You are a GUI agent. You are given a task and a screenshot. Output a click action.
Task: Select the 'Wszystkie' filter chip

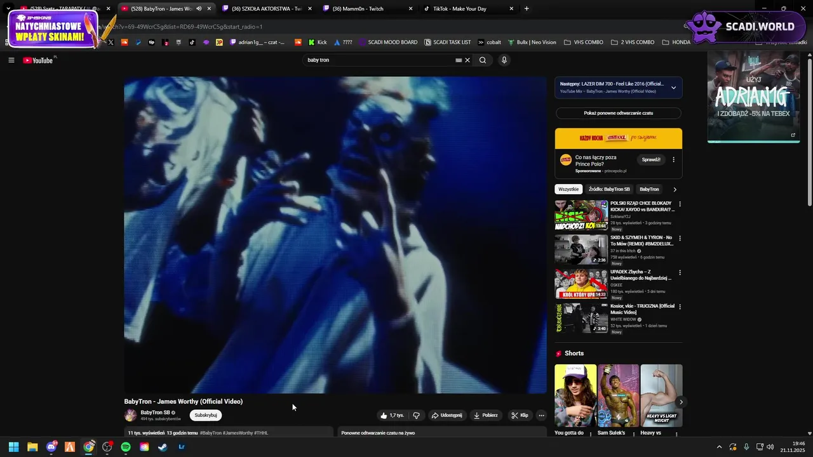(x=568, y=189)
